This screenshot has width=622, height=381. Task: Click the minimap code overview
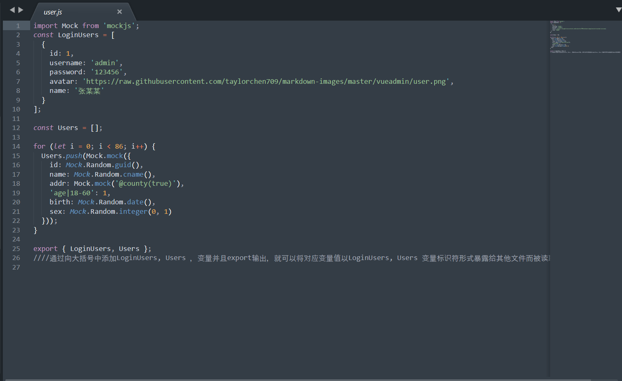585,36
